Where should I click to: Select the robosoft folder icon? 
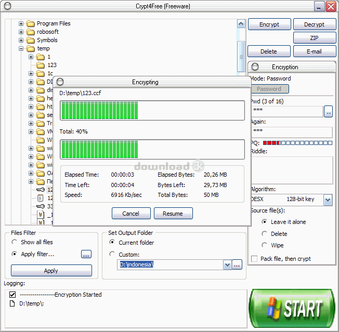[x=30, y=32]
